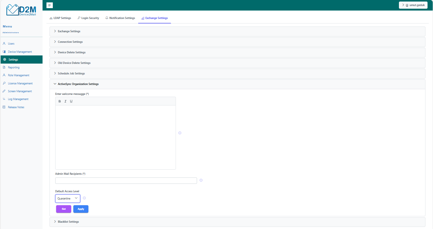
Task: Click the Bold formatting icon
Action: pos(60,101)
